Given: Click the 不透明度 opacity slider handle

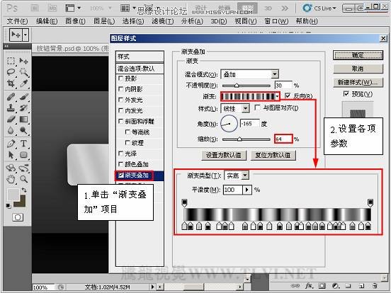Looking at the screenshot, I should tap(237, 86).
